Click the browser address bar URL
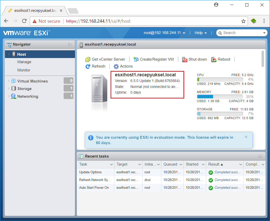The height and width of the screenshot is (221, 270). click(x=98, y=21)
